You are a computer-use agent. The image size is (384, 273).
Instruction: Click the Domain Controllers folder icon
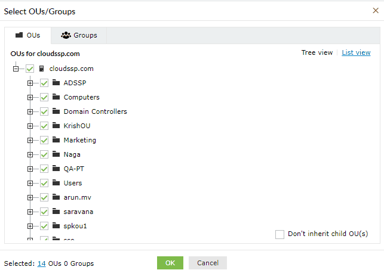tap(56, 111)
